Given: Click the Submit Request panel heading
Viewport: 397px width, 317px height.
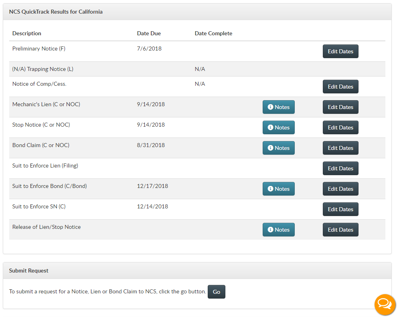Looking at the screenshot, I should tap(28, 271).
